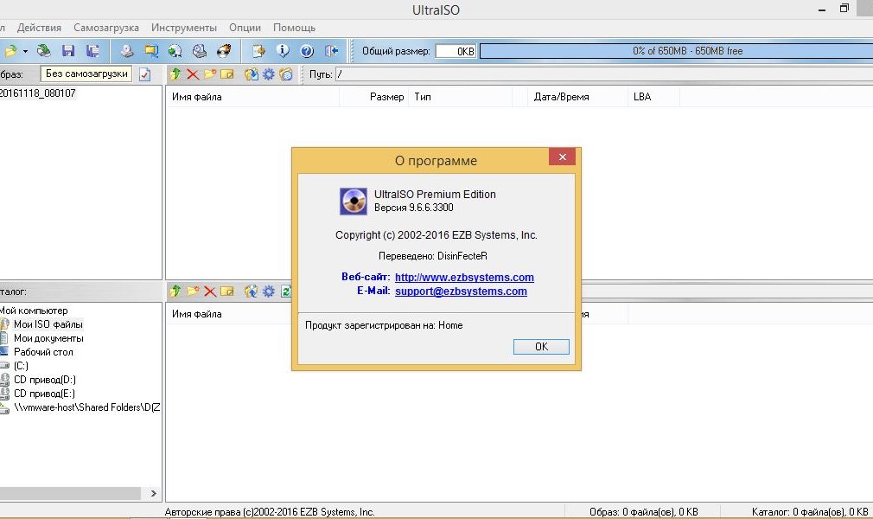Select CD привод(E:) in the catalog tree

44,394
